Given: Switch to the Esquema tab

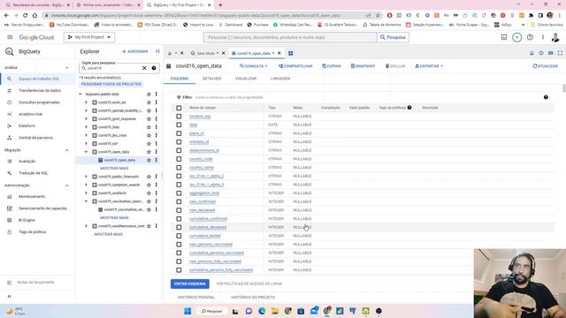Looking at the screenshot, I should (180, 79).
